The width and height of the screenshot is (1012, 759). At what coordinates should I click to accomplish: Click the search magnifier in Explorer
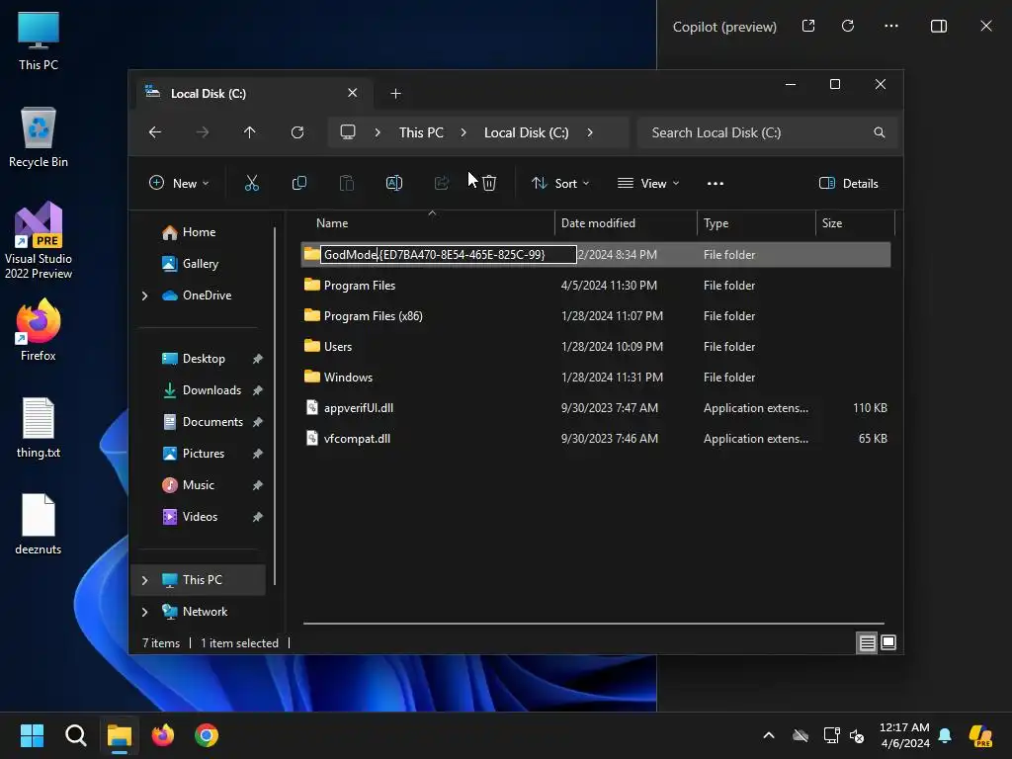(879, 132)
